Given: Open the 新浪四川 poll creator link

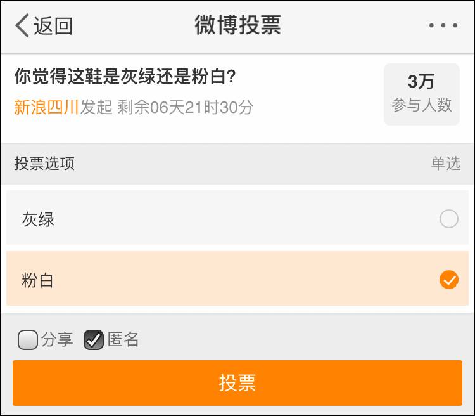Looking at the screenshot, I should point(46,107).
